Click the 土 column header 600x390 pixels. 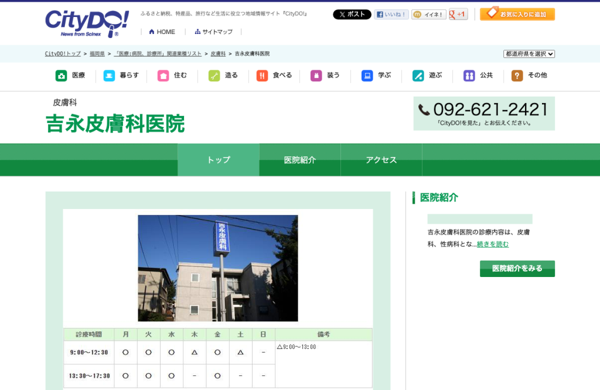click(x=240, y=334)
